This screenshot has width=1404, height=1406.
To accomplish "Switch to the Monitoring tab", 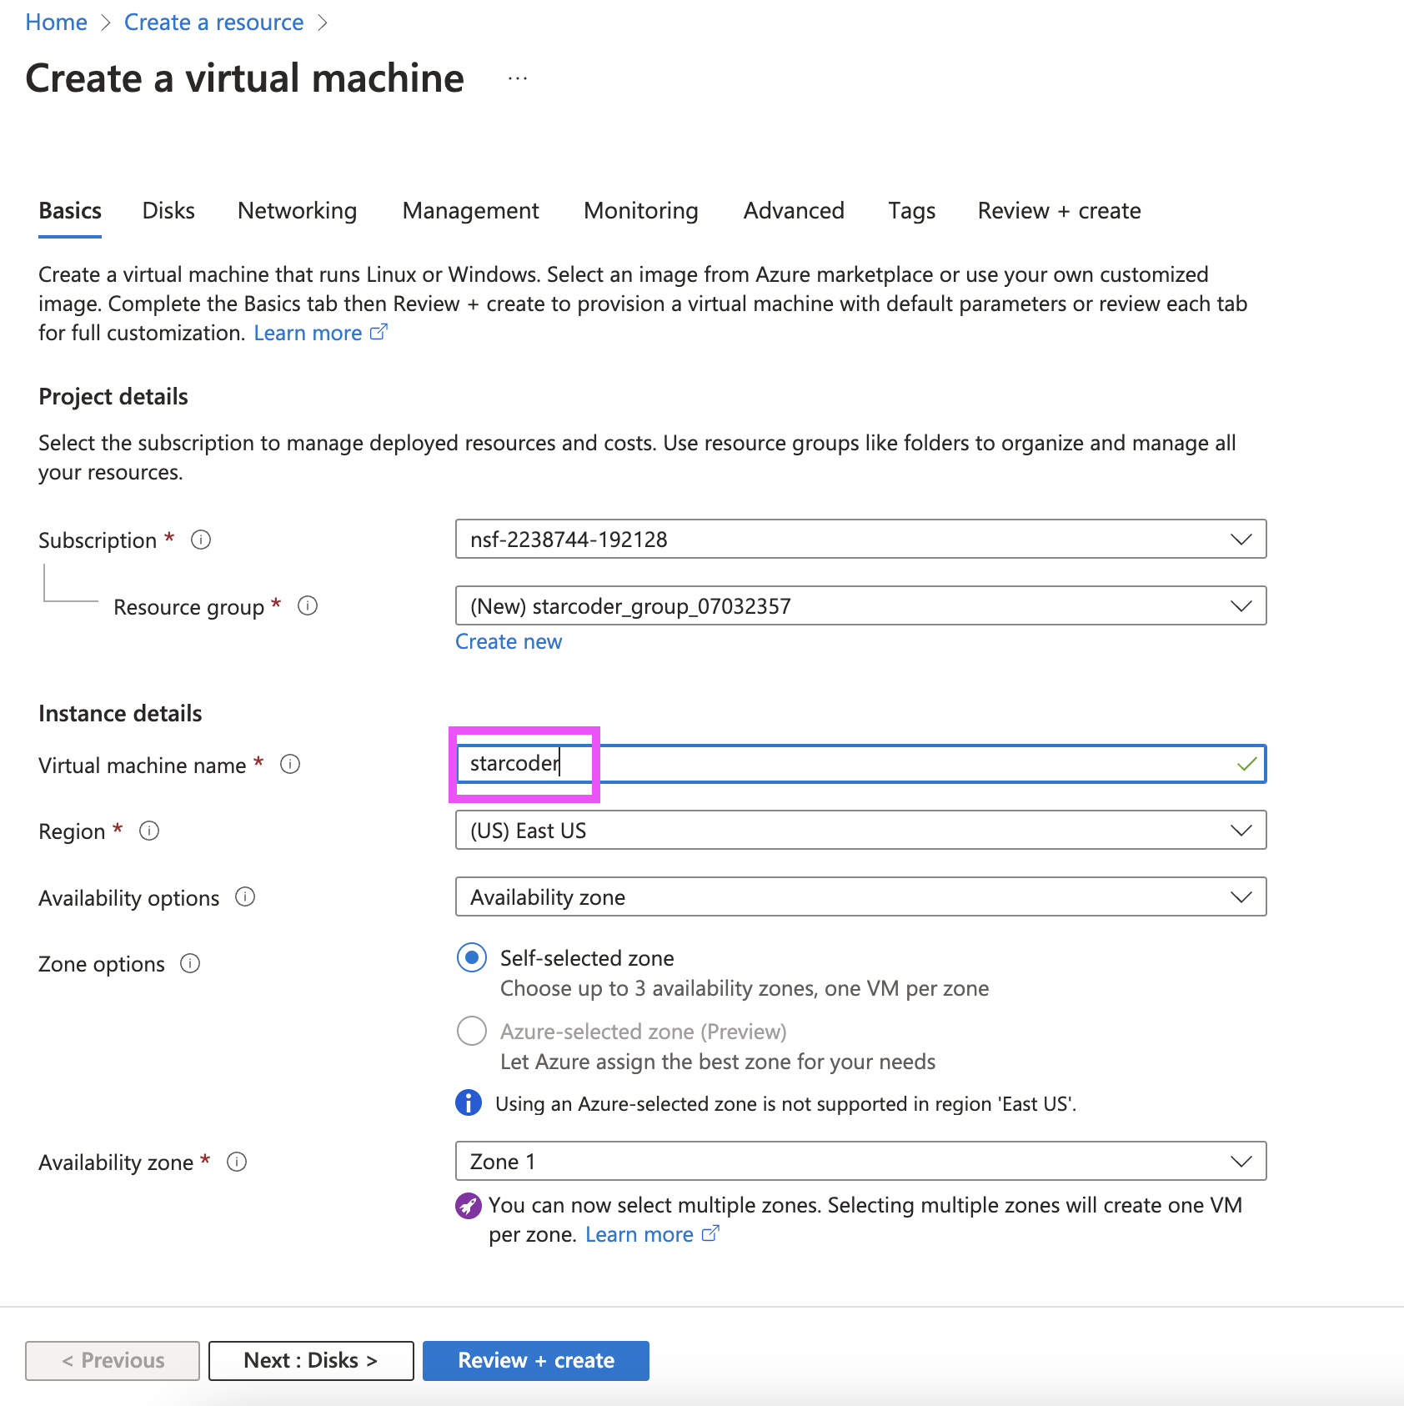I will point(641,211).
